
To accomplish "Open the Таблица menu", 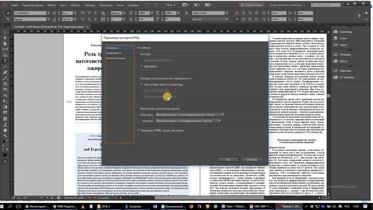I will tap(90, 5).
